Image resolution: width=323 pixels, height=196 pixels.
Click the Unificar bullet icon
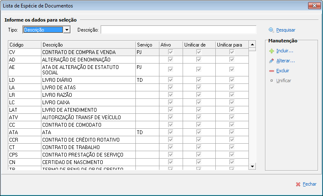tap(271, 81)
